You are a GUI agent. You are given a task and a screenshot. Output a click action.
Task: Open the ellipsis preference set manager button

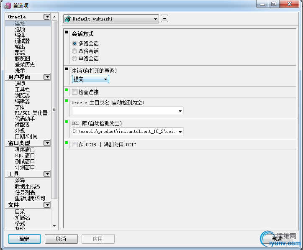point(164,18)
